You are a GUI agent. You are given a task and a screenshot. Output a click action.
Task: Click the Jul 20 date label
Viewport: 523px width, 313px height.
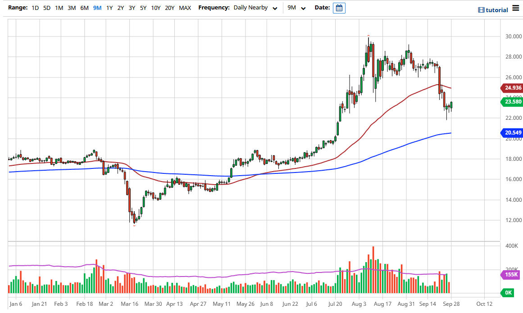[x=335, y=304]
